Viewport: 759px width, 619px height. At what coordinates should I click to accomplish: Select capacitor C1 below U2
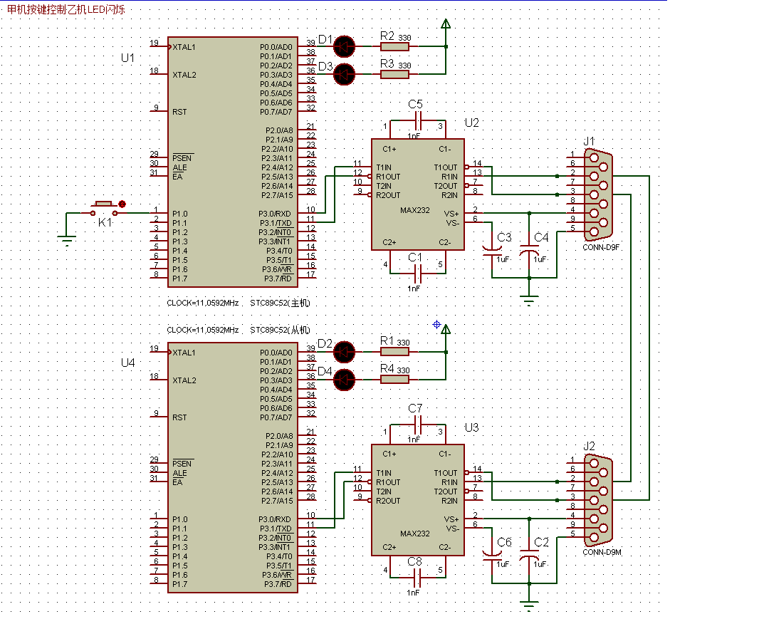(x=418, y=274)
